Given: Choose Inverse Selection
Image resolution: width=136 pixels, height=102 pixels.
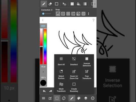Looking at the screenshot, I should coord(87,62).
